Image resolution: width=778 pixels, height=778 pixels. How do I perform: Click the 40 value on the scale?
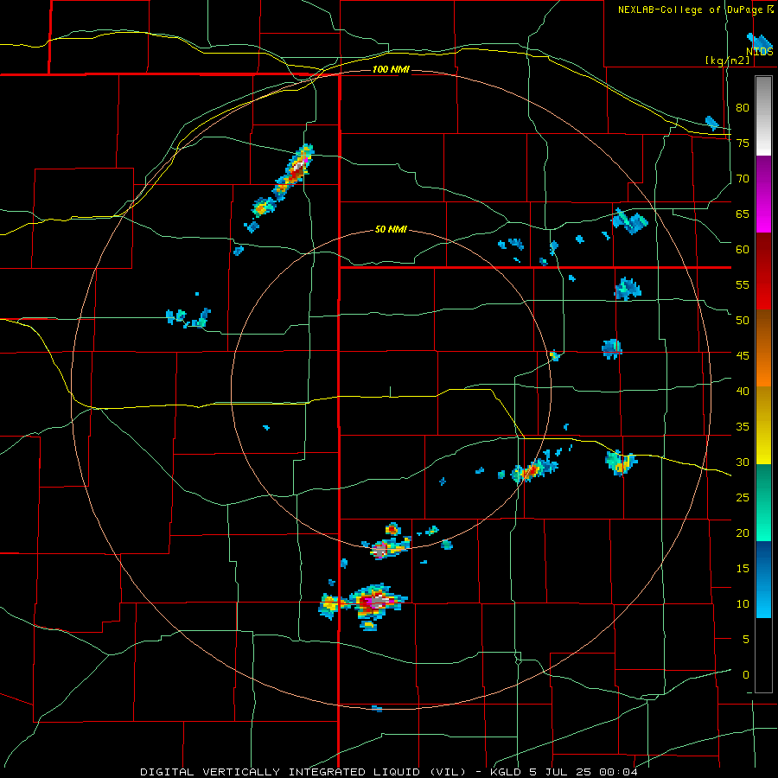(743, 391)
